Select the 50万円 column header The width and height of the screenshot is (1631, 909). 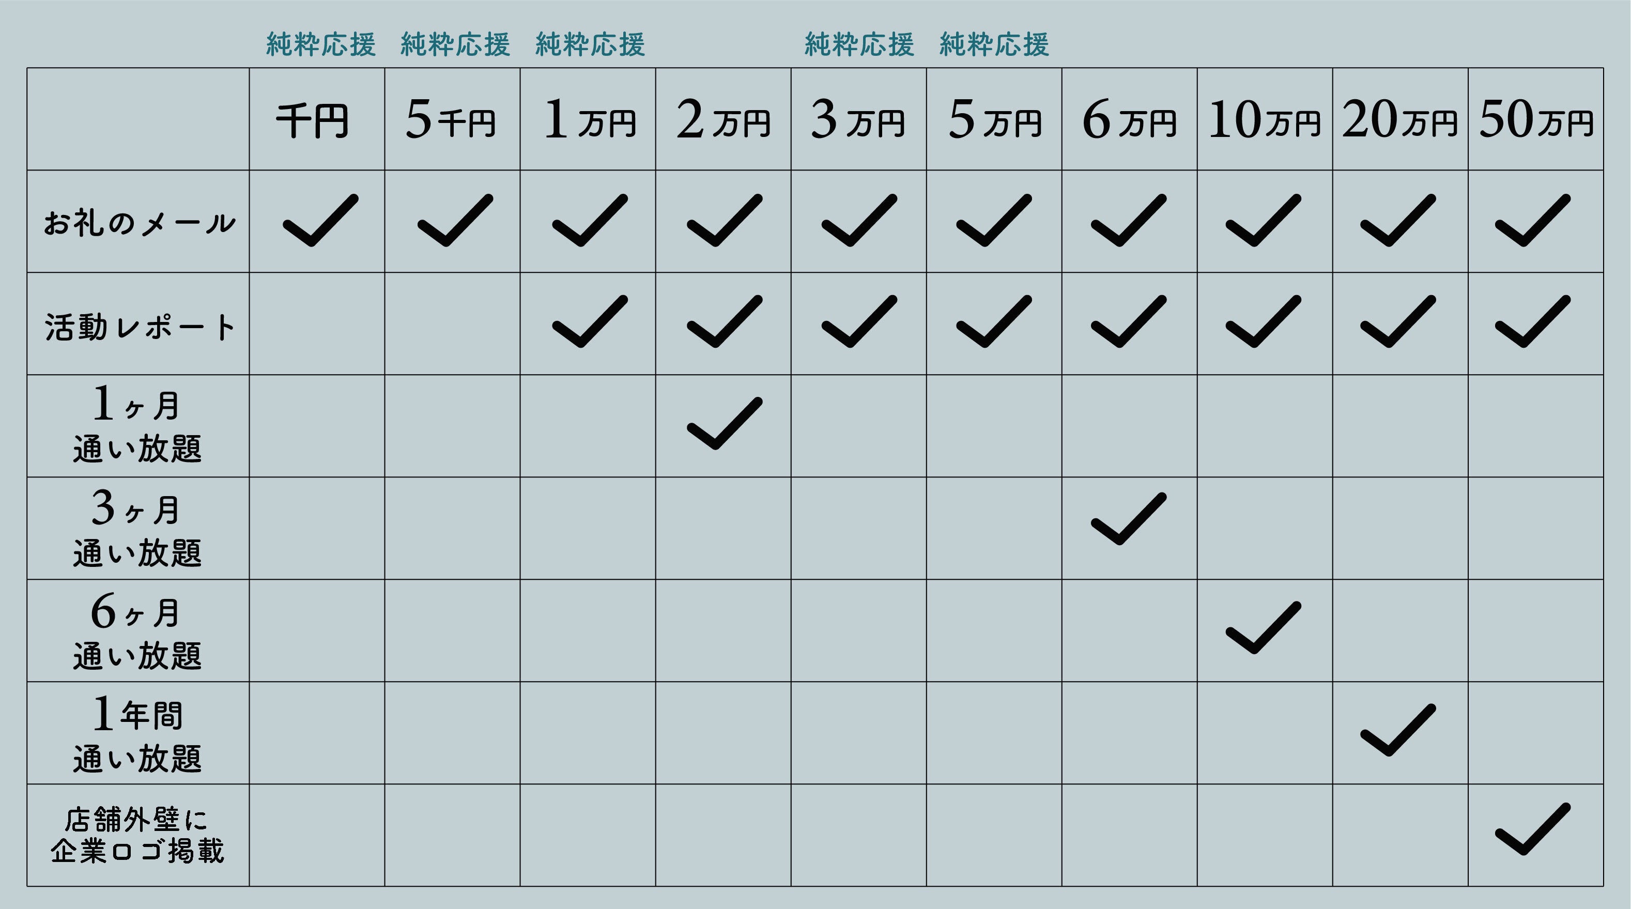[x=1535, y=120]
